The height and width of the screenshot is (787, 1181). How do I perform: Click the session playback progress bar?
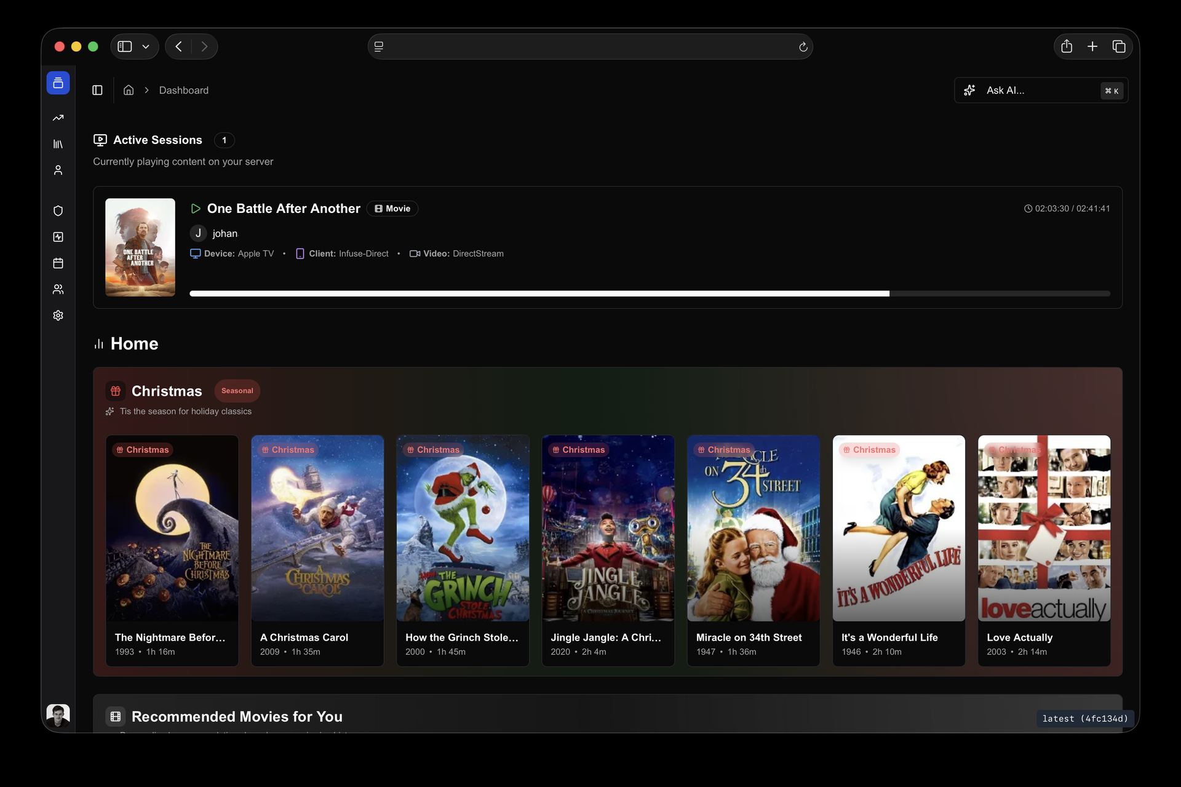point(650,294)
